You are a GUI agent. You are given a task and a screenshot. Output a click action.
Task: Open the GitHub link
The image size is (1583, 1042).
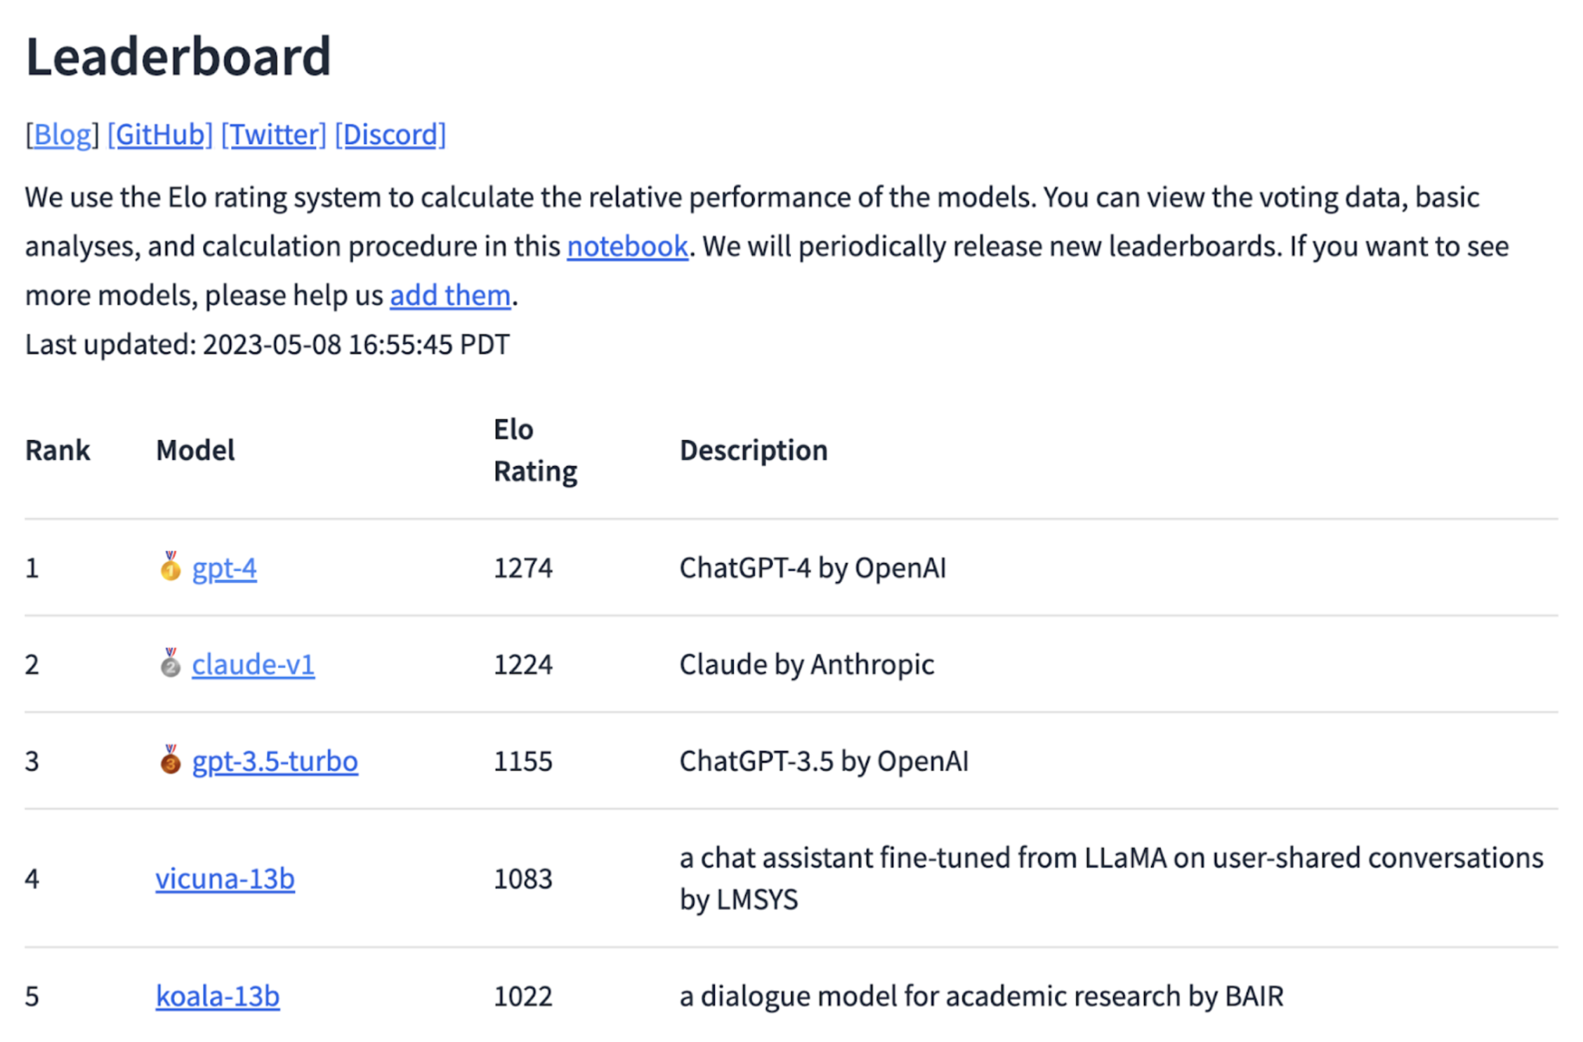160,134
